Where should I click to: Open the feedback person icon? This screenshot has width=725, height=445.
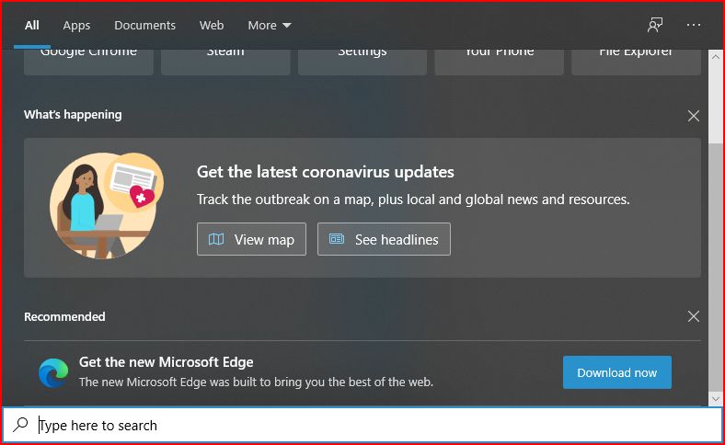click(655, 25)
